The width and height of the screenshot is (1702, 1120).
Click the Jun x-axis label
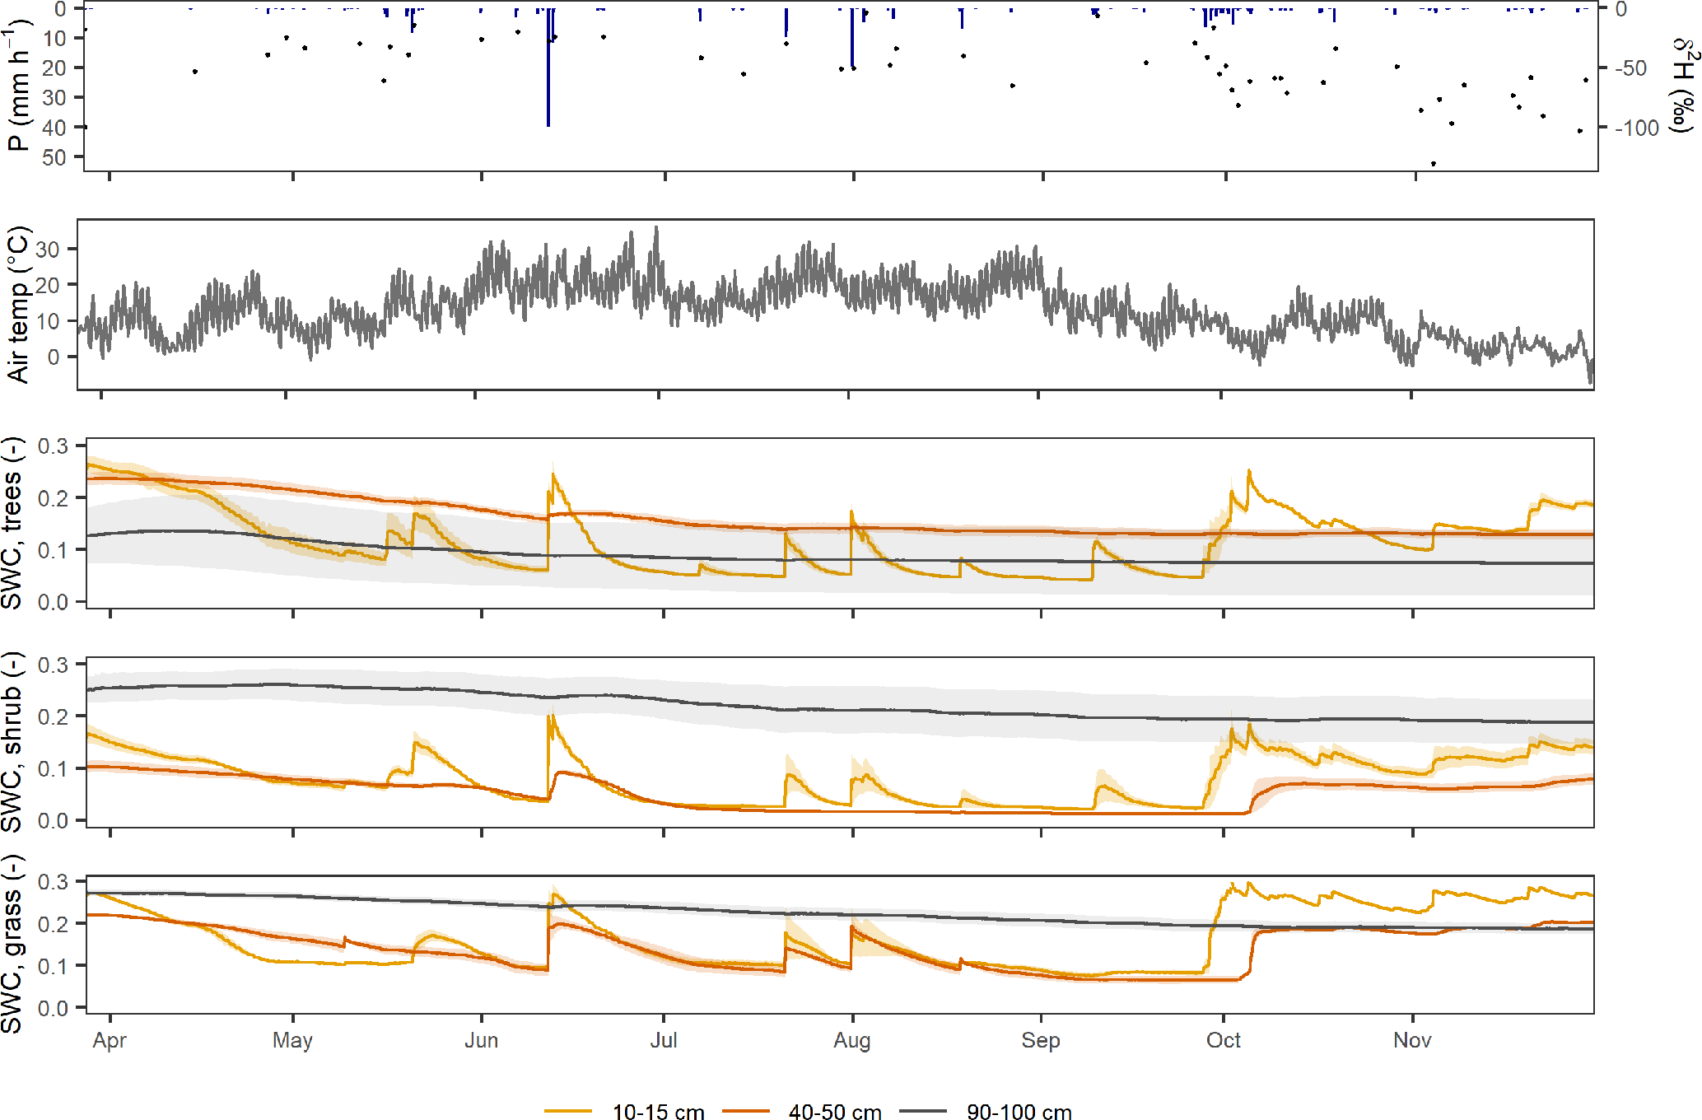click(481, 1040)
